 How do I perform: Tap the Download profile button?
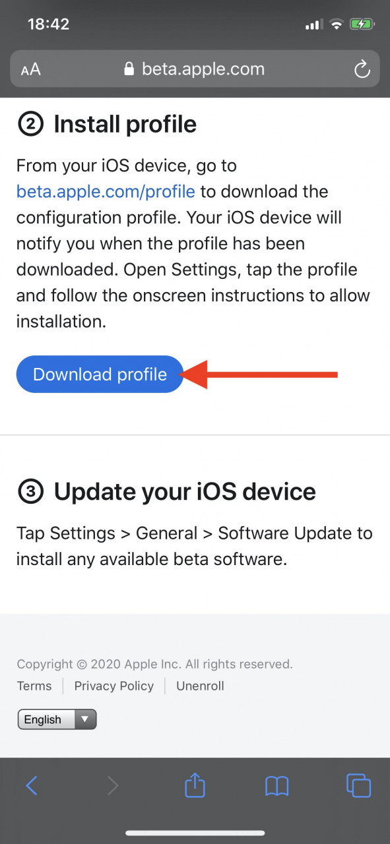click(x=100, y=375)
